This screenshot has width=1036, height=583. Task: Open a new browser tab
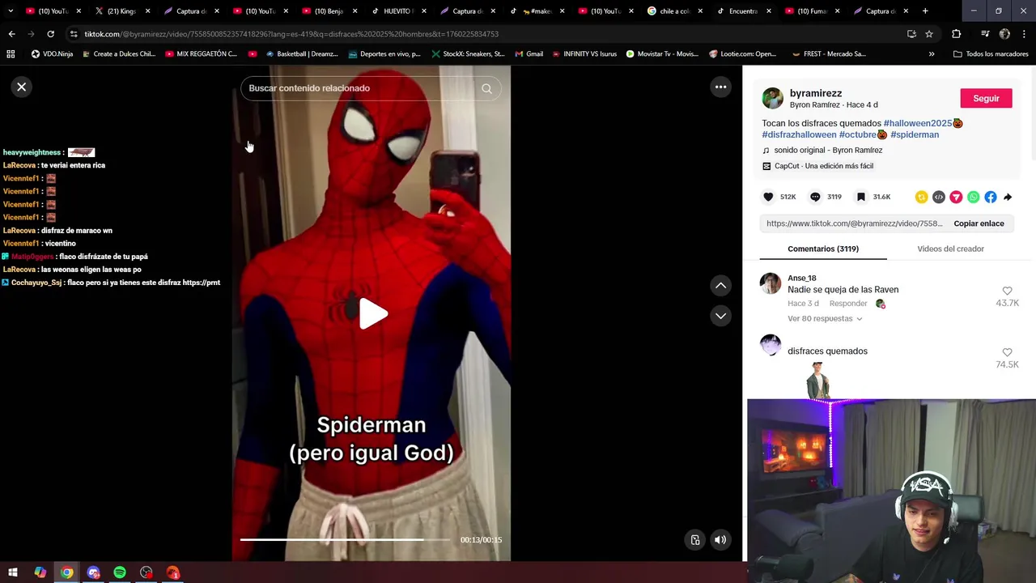(925, 11)
